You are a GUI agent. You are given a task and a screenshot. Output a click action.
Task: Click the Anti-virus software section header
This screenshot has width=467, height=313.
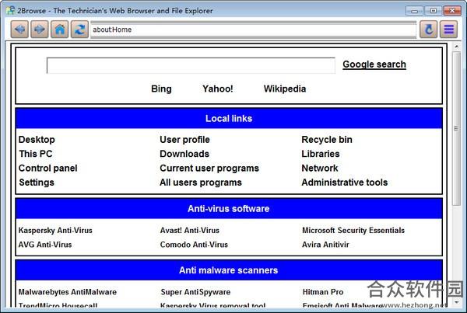[229, 209]
